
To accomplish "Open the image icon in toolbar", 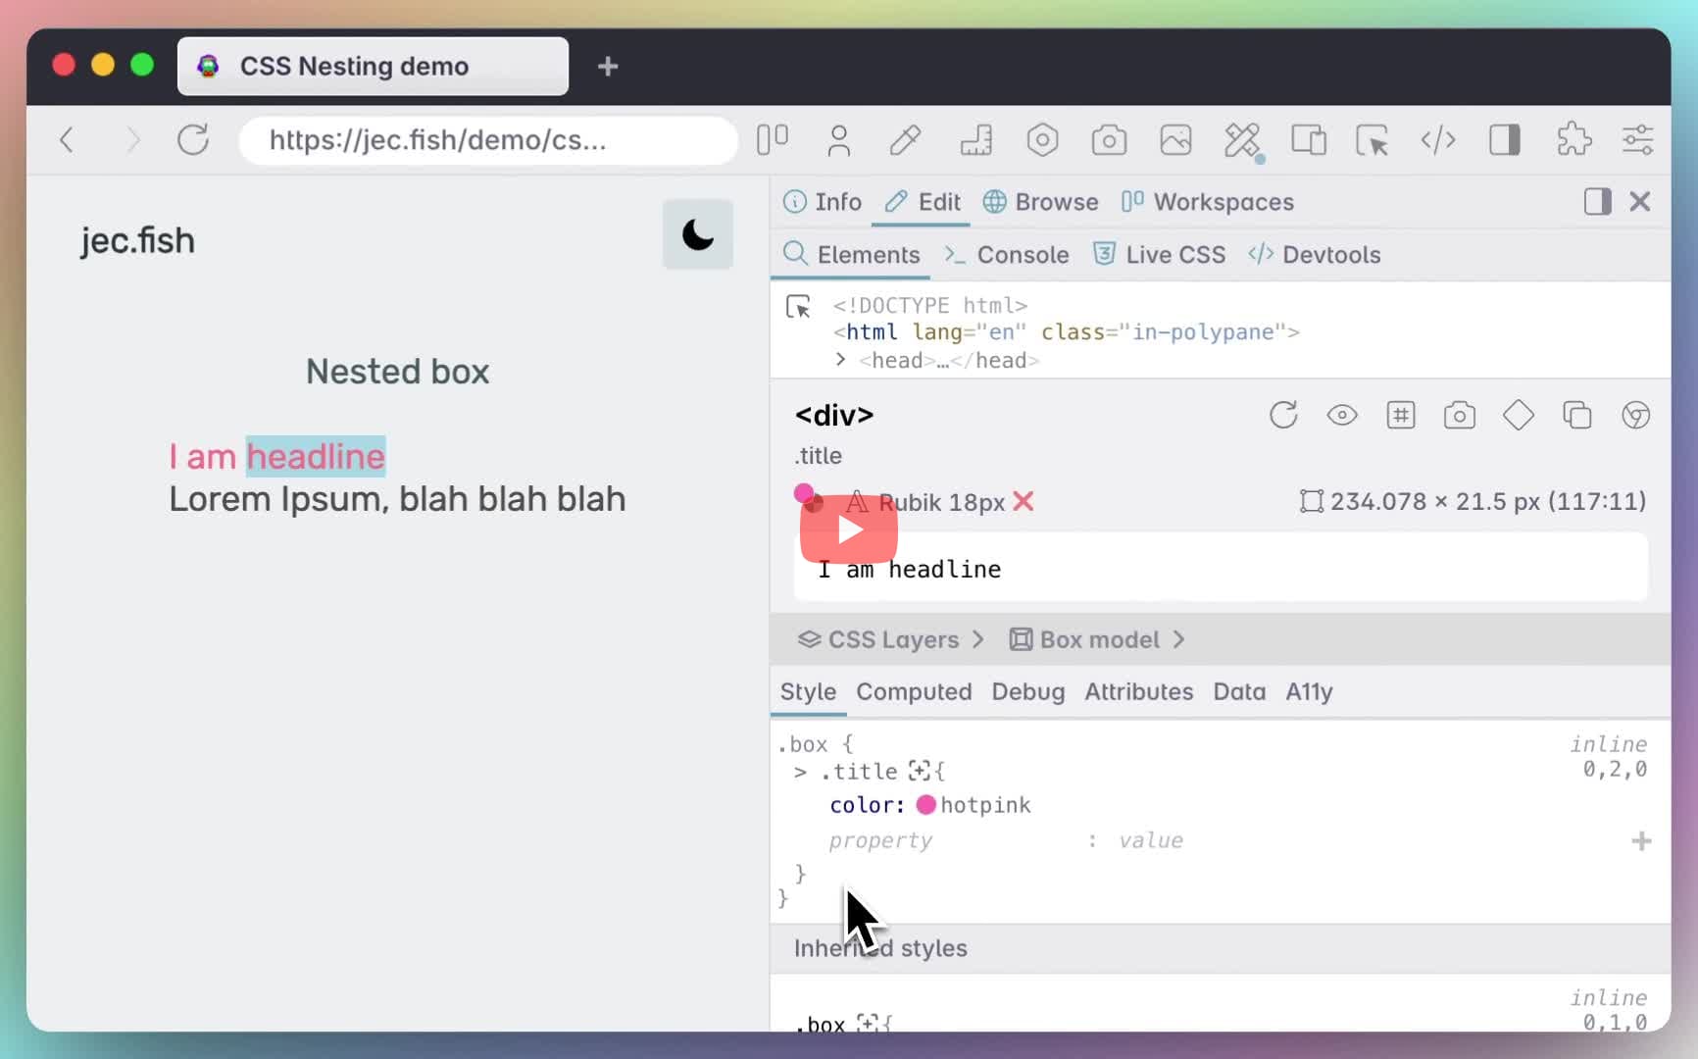I will pyautogui.click(x=1175, y=140).
